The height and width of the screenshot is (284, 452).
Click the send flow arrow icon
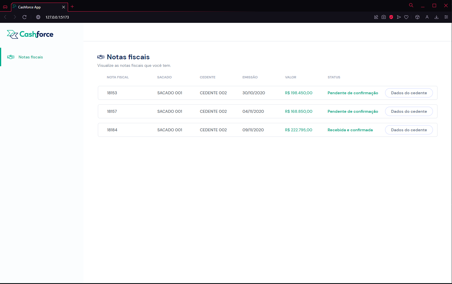[399, 17]
